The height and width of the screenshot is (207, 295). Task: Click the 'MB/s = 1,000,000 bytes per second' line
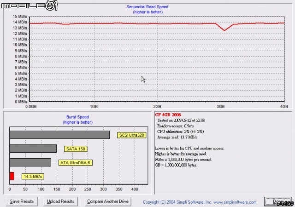coord(183,160)
